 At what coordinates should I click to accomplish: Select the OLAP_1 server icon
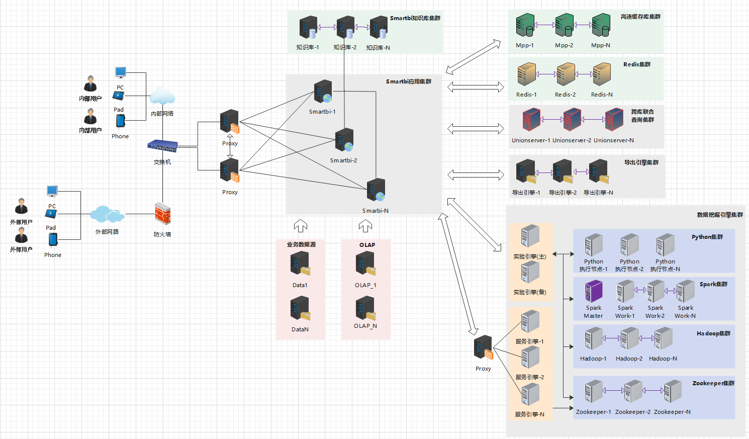point(365,264)
